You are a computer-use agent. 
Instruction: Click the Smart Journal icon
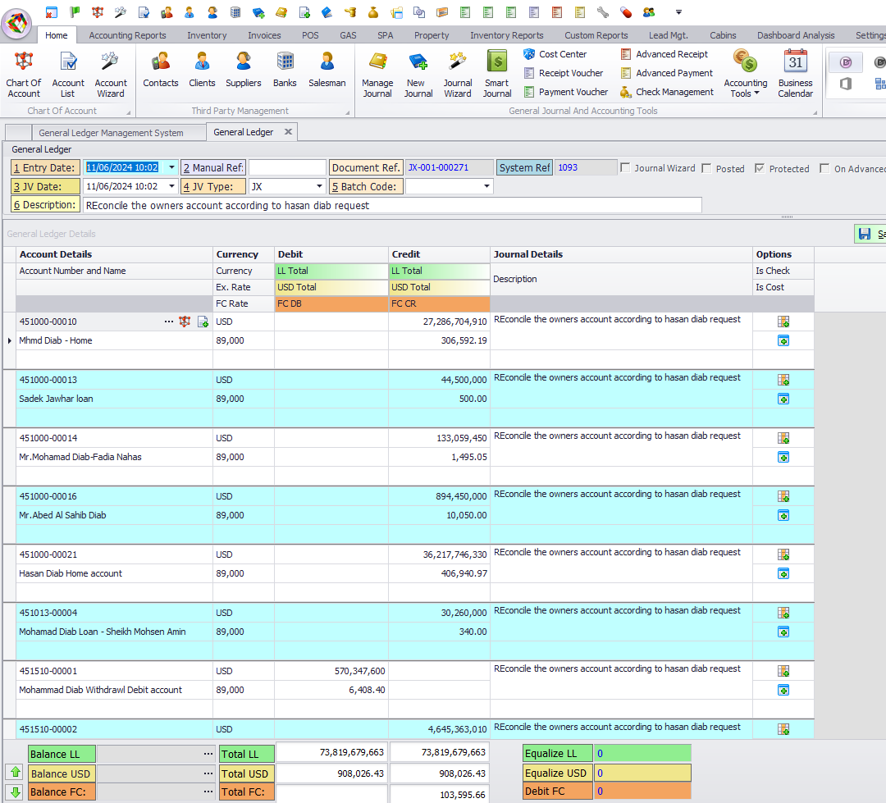(x=496, y=73)
